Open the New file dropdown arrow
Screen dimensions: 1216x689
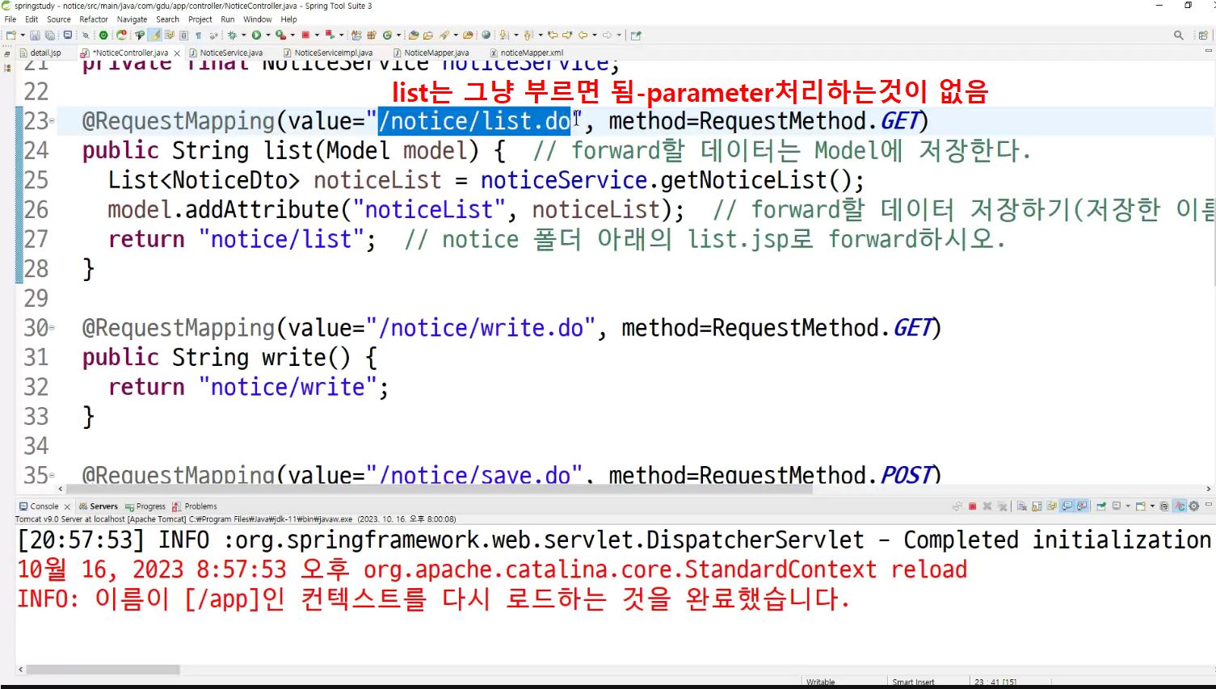pos(23,35)
